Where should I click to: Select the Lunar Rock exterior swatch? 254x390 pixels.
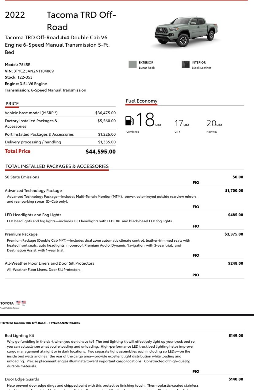(132, 64)
